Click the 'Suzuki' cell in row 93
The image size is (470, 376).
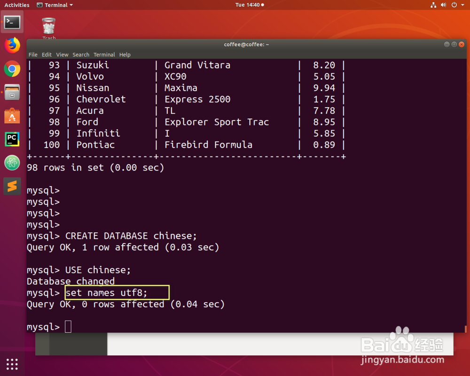tap(93, 65)
